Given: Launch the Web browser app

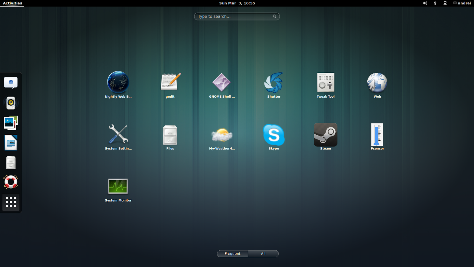Looking at the screenshot, I should tap(377, 82).
